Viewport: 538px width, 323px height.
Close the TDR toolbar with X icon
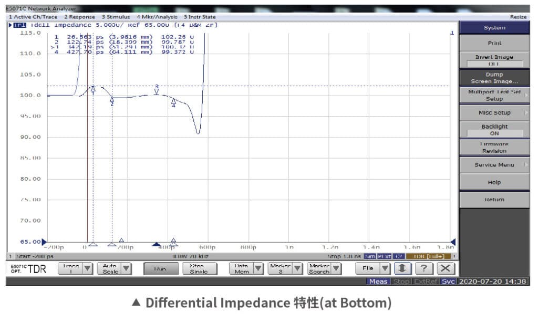click(446, 268)
